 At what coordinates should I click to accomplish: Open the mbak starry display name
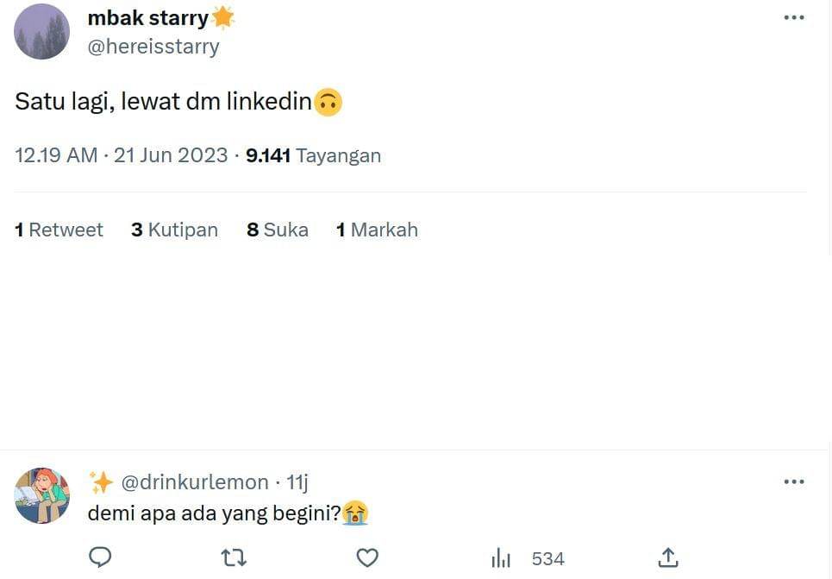pyautogui.click(x=148, y=18)
